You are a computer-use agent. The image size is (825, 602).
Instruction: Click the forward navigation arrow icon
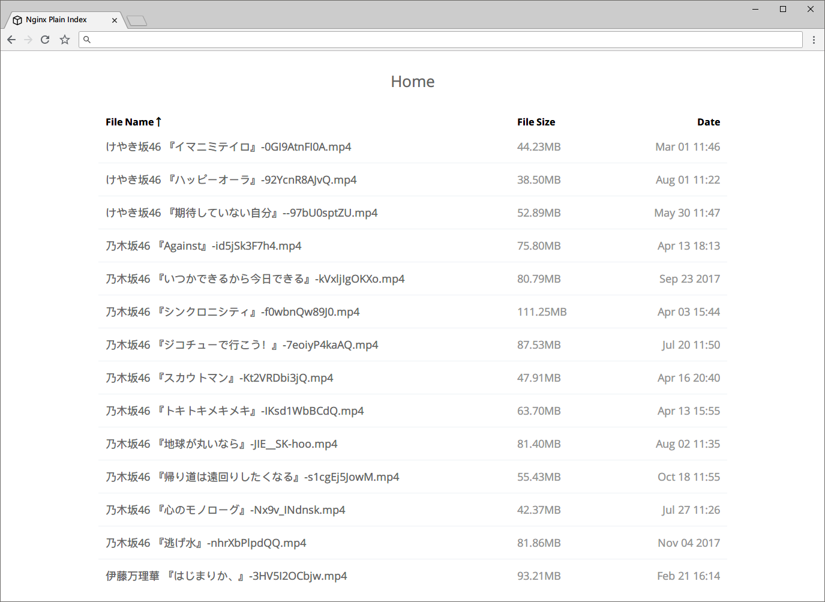pos(28,40)
